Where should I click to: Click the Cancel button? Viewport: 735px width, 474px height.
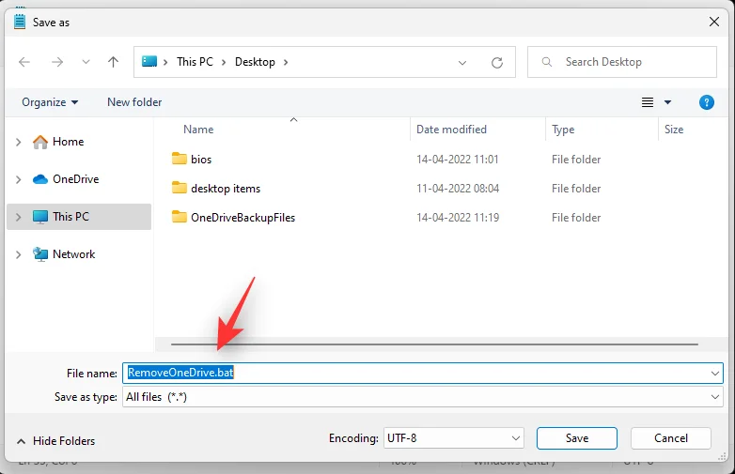pos(671,438)
